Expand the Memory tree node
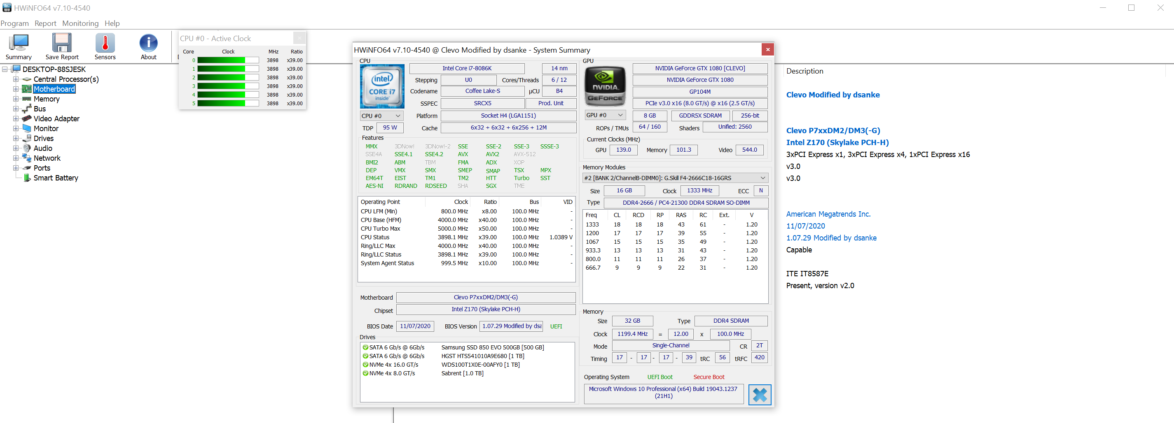 (x=16, y=99)
